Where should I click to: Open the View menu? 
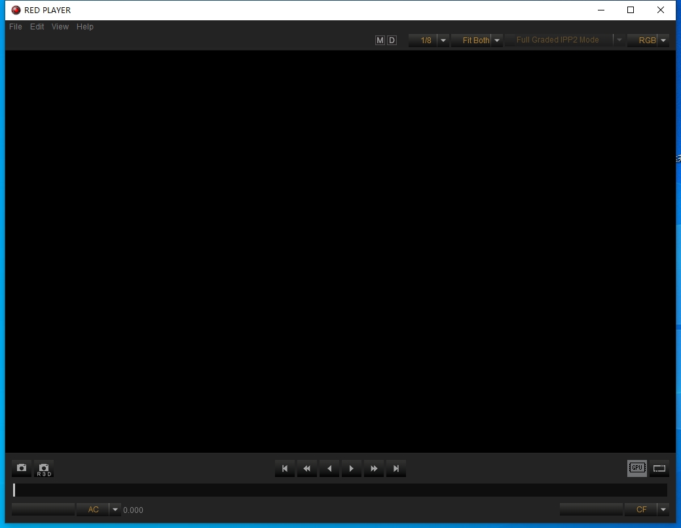(60, 27)
